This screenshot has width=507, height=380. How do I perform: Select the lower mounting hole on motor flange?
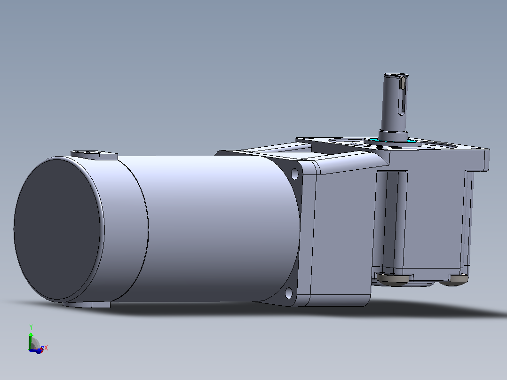click(288, 293)
